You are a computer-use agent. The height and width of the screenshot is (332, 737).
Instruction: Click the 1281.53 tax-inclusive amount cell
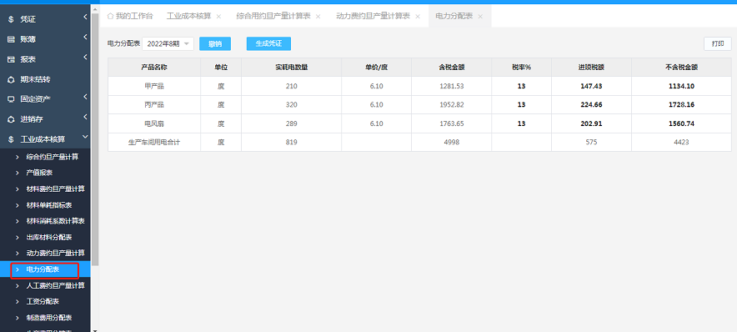tap(452, 86)
